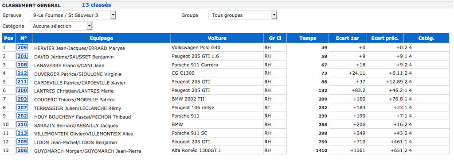Image resolution: width=454 pixels, height=161 pixels.
Task: Click car number 209 link
Action: click(x=22, y=48)
